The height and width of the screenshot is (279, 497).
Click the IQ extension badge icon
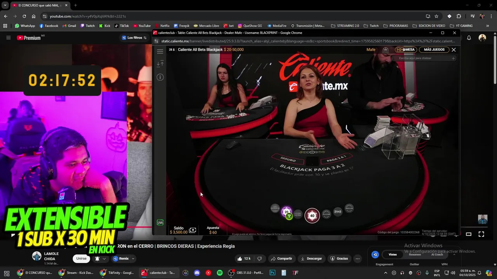[375, 255]
